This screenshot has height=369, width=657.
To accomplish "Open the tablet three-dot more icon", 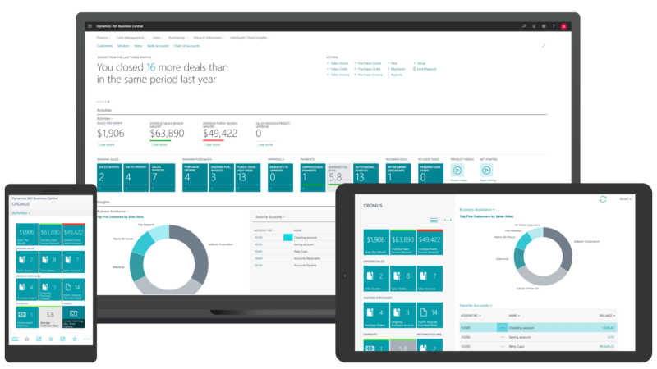I will 448,220.
